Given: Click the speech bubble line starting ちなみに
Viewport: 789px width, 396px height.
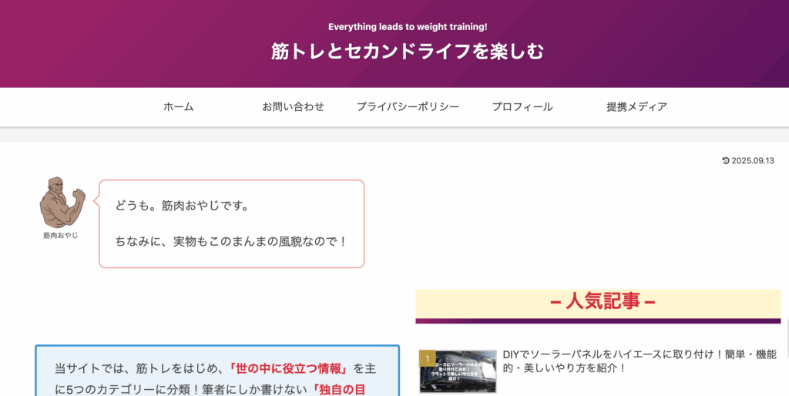Looking at the screenshot, I should point(231,241).
